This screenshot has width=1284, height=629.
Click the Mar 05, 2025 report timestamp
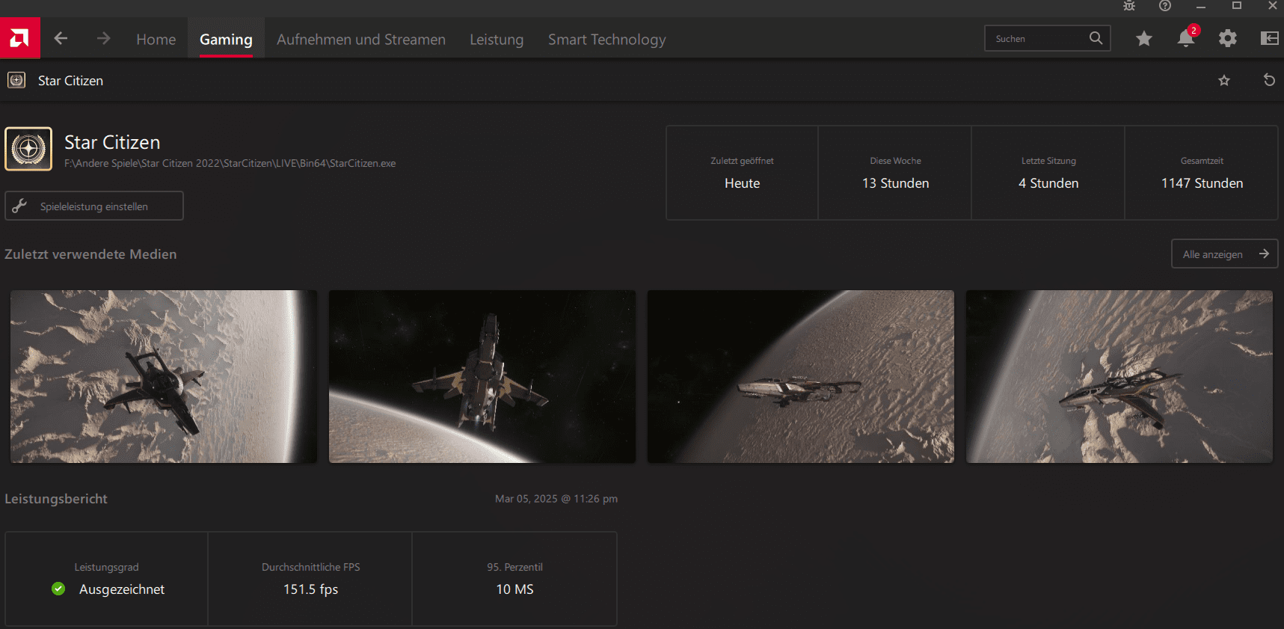pos(556,499)
